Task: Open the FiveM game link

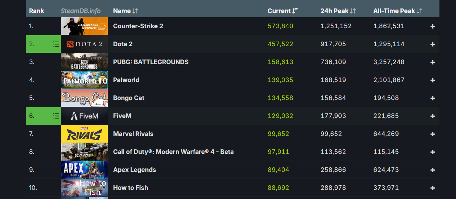Action: pyautogui.click(x=122, y=116)
